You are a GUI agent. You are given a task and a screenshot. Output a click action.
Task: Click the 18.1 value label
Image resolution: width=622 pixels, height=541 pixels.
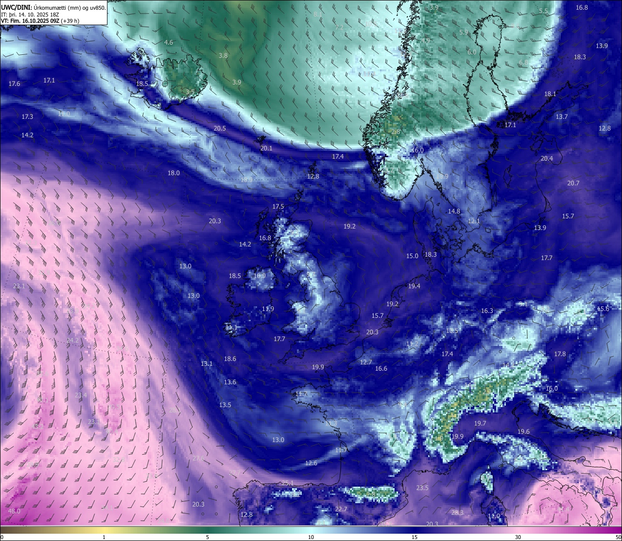click(550, 94)
